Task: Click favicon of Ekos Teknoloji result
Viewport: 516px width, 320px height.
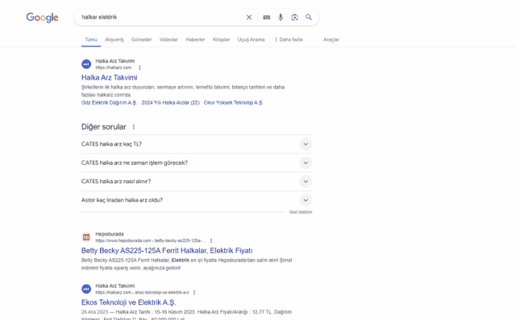Action: (86, 289)
